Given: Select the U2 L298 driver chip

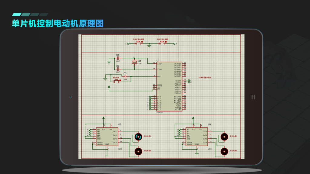Looking at the screenshot, I should pyautogui.click(x=107, y=137).
